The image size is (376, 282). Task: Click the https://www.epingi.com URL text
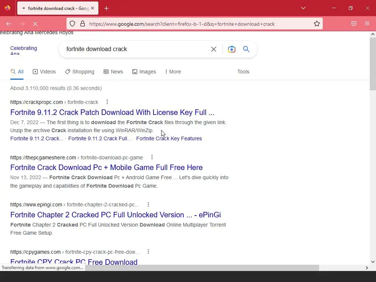pos(36,205)
